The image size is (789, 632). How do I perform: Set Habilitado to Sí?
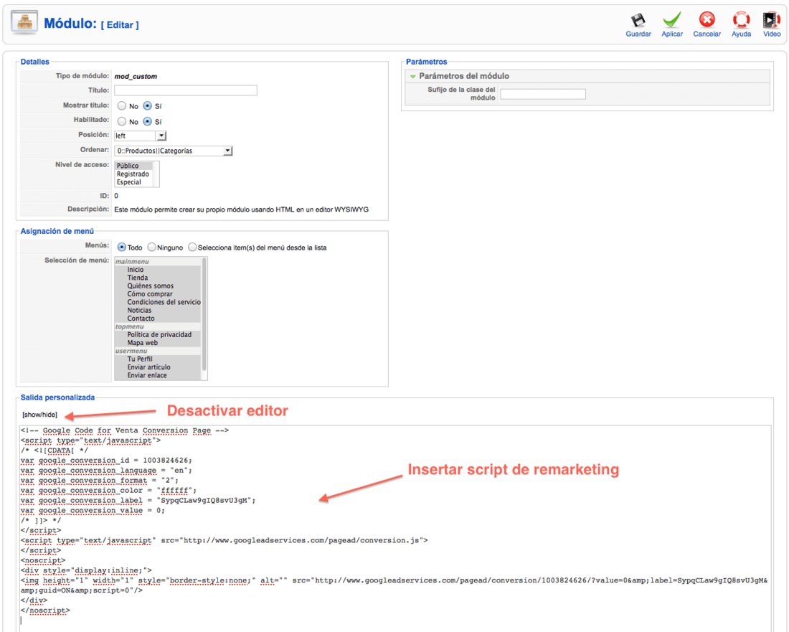click(148, 121)
